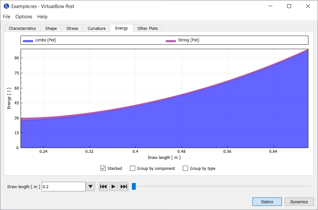
Task: Click the Draw length [ m ] axis title under the plot
Action: coord(164,158)
